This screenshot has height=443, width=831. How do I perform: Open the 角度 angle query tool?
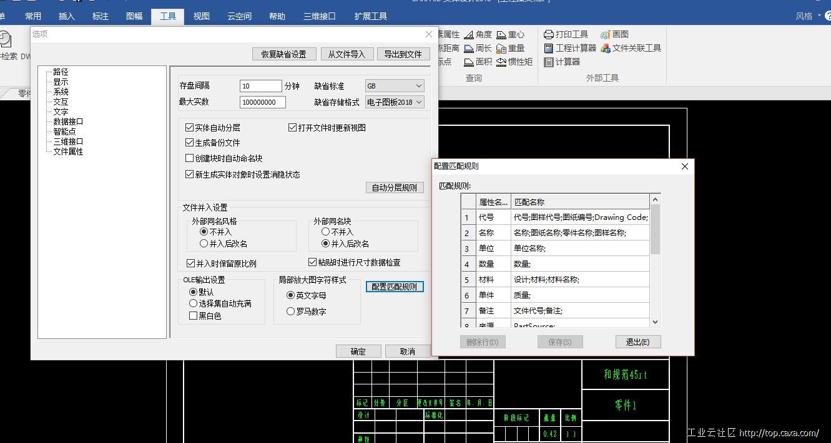[x=478, y=35]
